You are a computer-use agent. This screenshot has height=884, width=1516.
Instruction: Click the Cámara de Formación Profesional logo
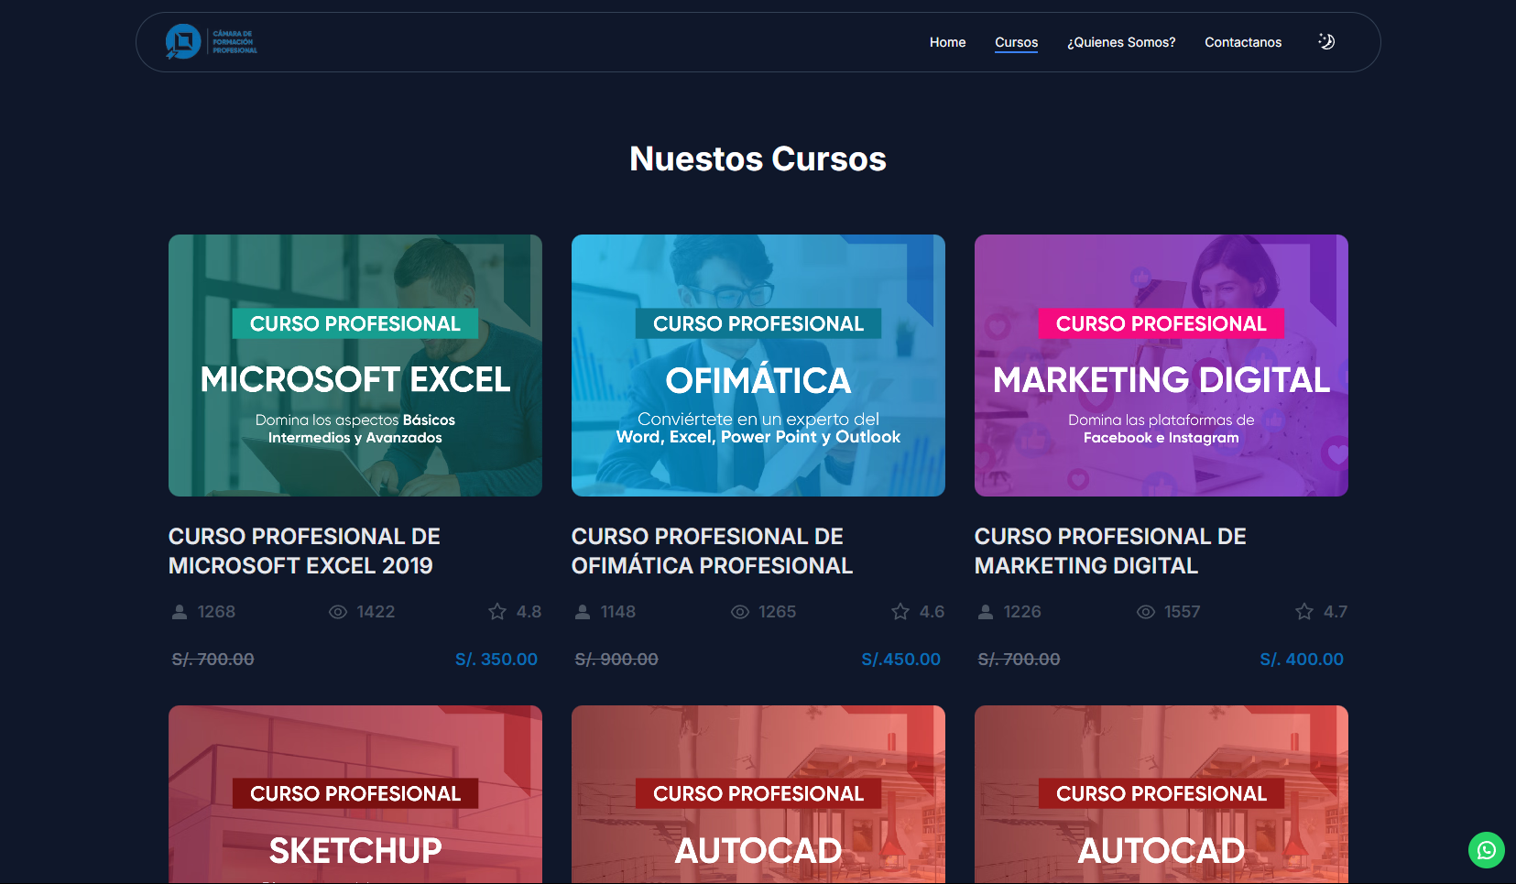[212, 42]
